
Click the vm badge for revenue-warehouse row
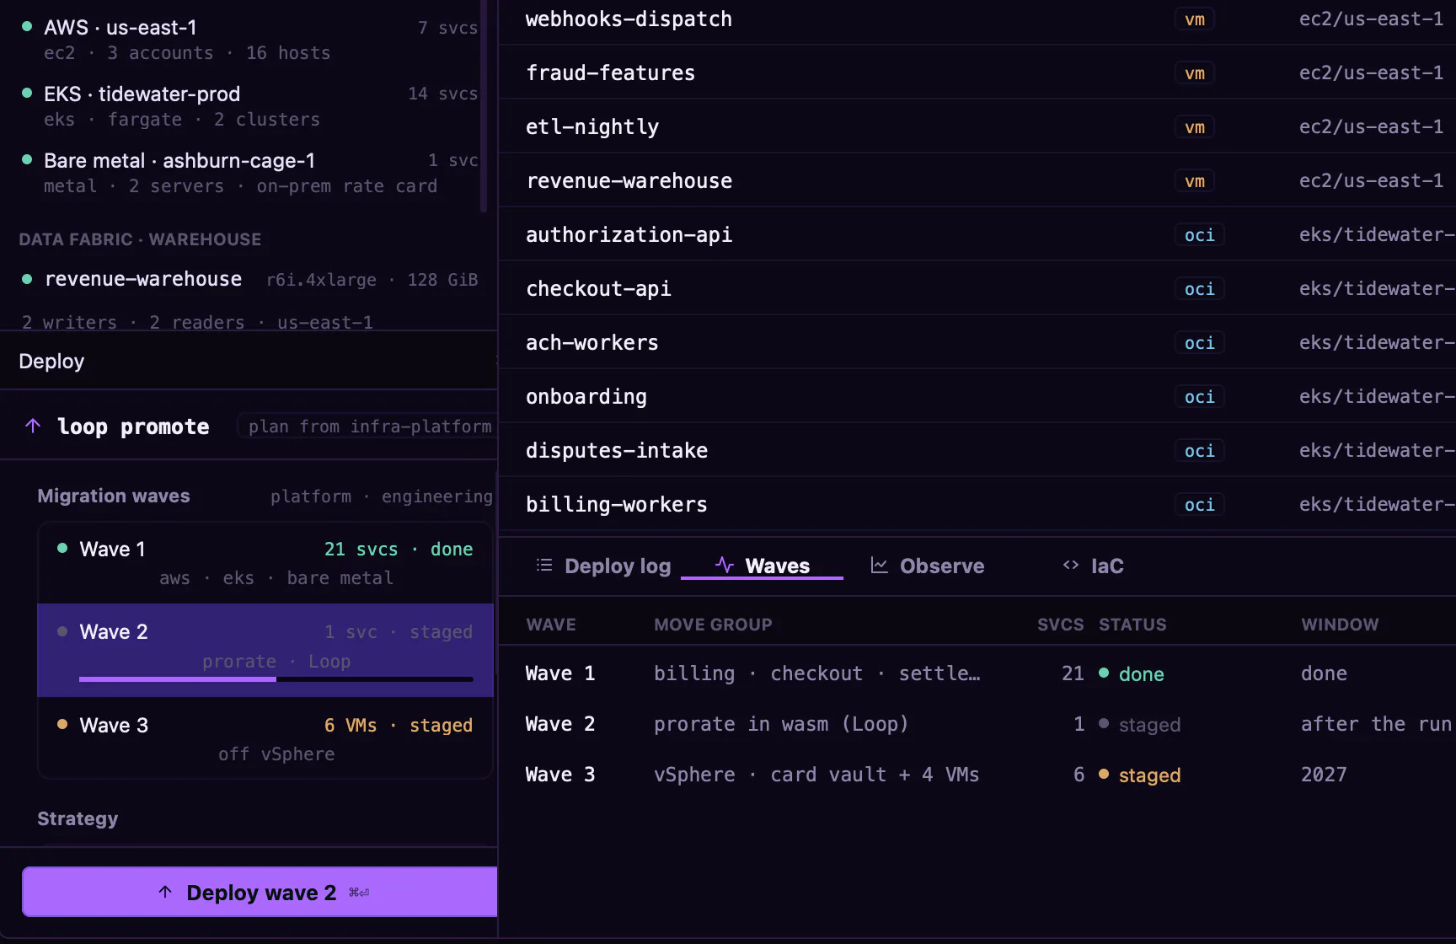1194,181
